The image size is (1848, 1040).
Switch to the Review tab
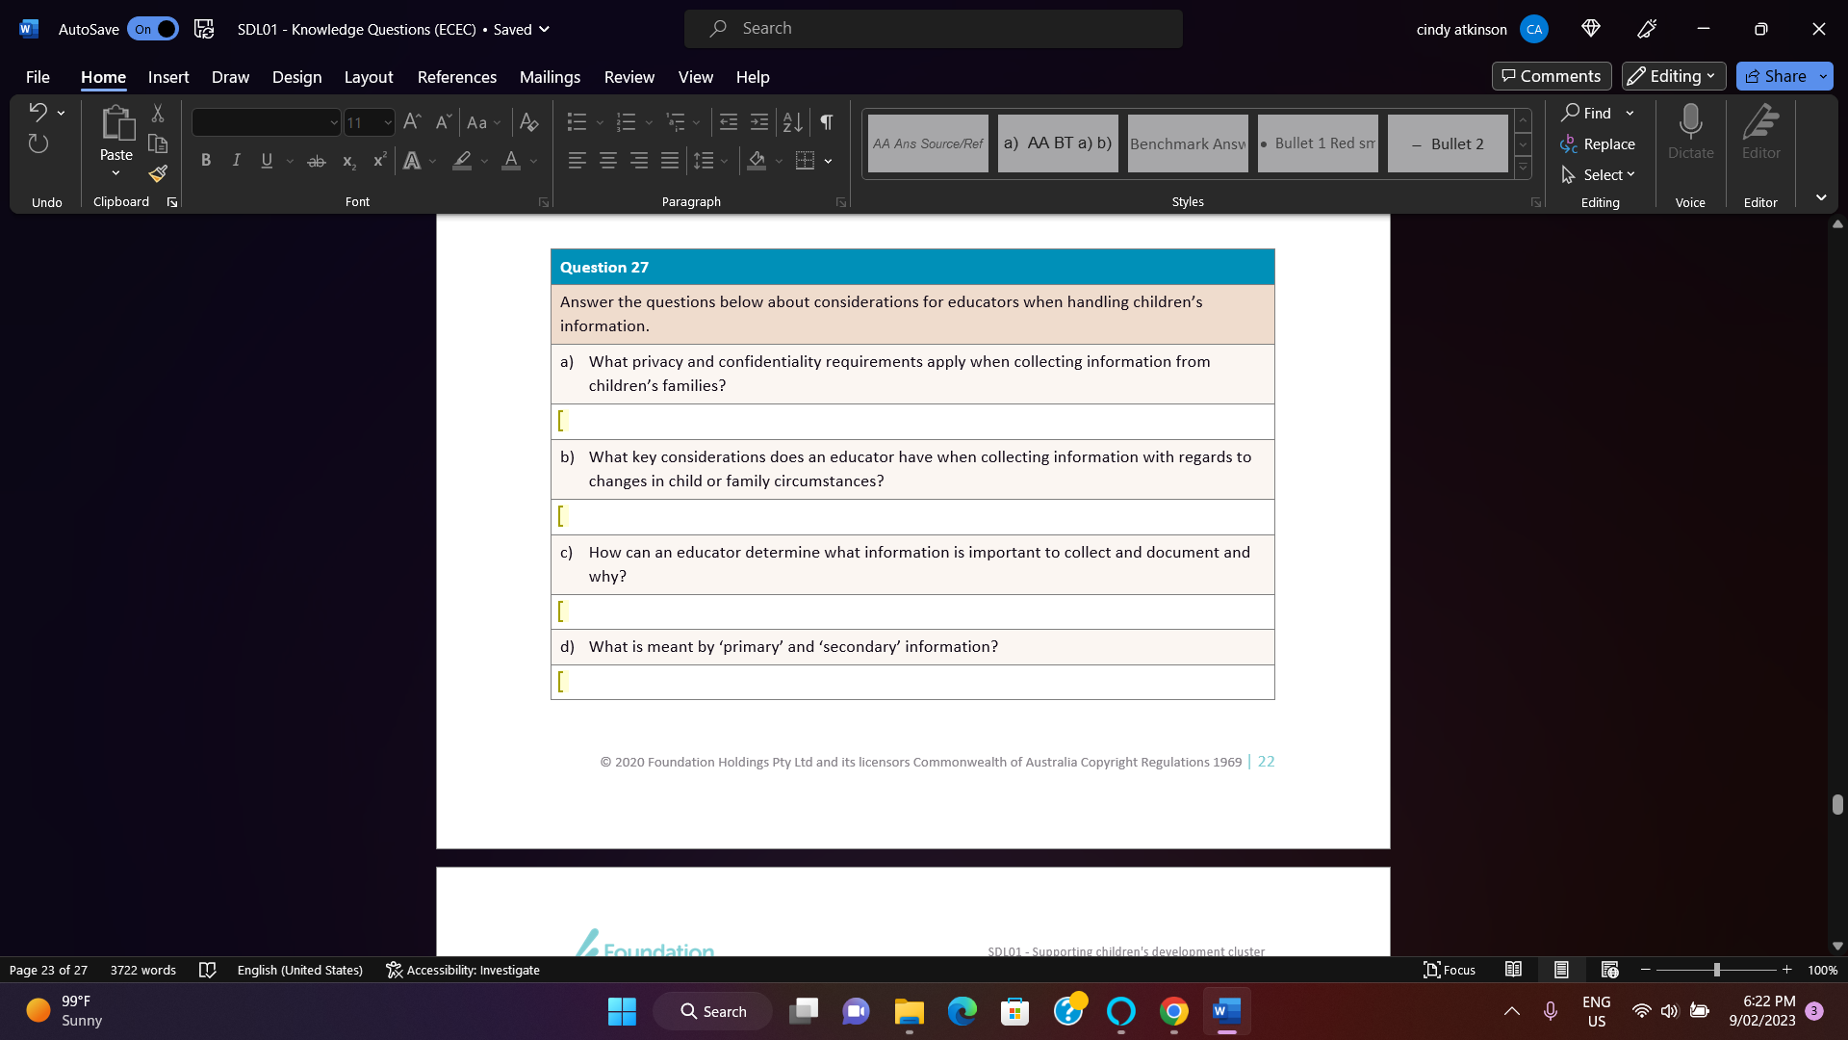point(629,77)
